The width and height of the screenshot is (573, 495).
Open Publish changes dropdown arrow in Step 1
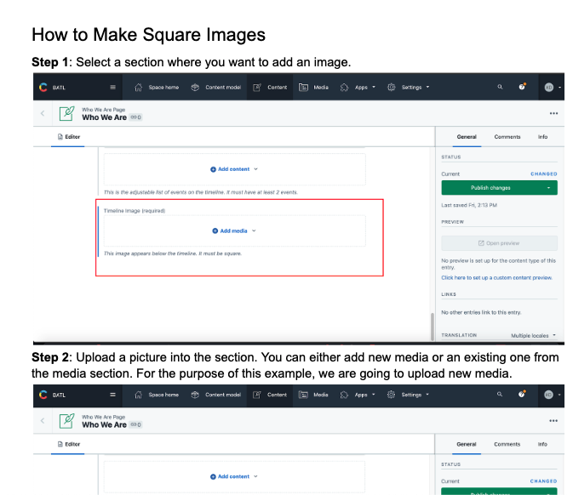pos(548,188)
